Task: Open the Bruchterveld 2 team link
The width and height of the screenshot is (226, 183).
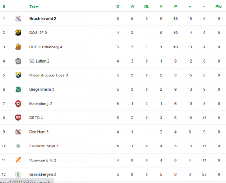Action: pos(42,19)
